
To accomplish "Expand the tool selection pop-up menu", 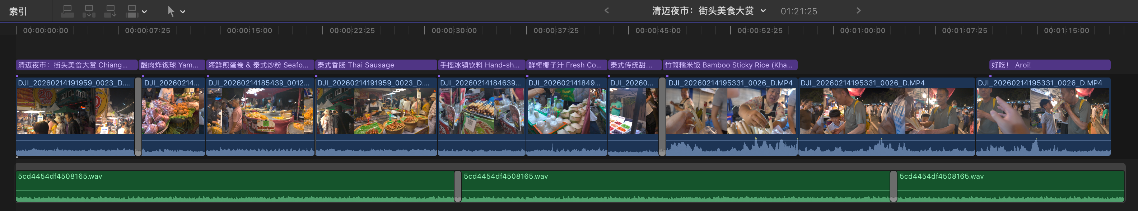I will tap(183, 11).
